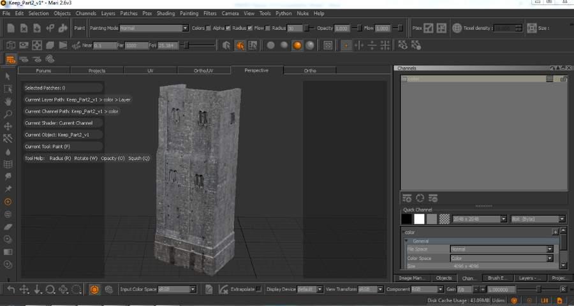Click the selection arrow tool in sidebar
The image size is (574, 306).
[8, 76]
